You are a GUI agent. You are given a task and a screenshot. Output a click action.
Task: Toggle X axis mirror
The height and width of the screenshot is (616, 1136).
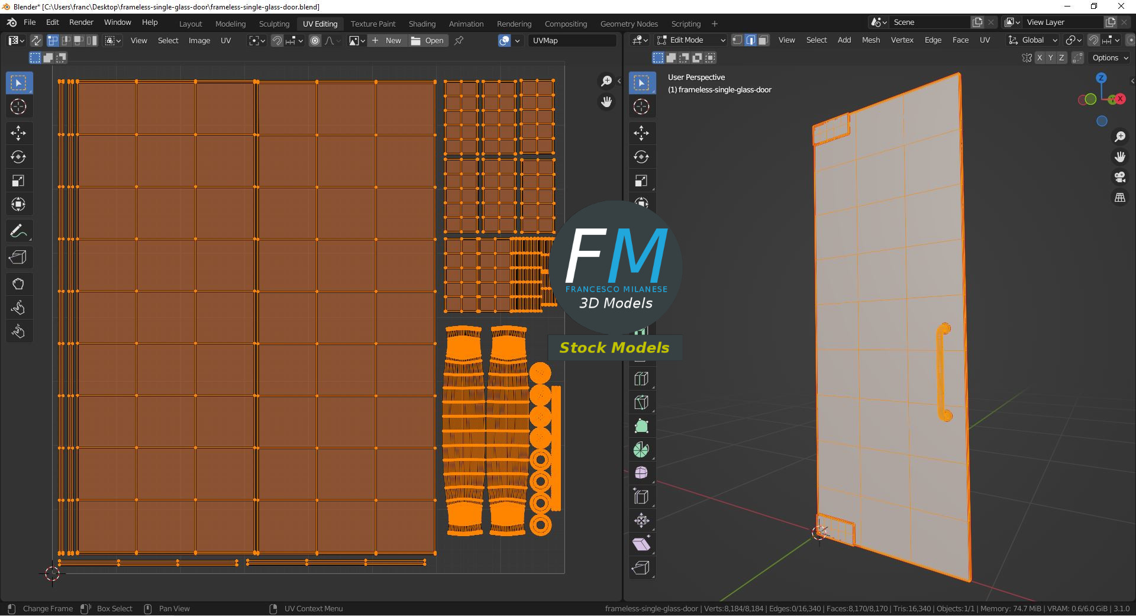click(1039, 57)
